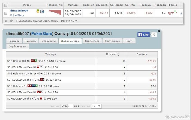
Task: Click the like count bubble showing 0
Action: pos(154,35)
